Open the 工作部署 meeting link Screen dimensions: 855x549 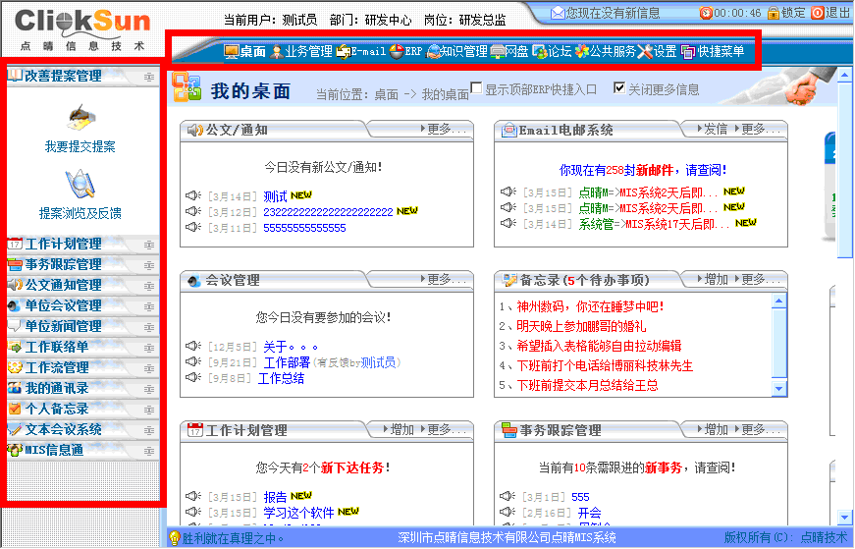pyautogui.click(x=287, y=362)
